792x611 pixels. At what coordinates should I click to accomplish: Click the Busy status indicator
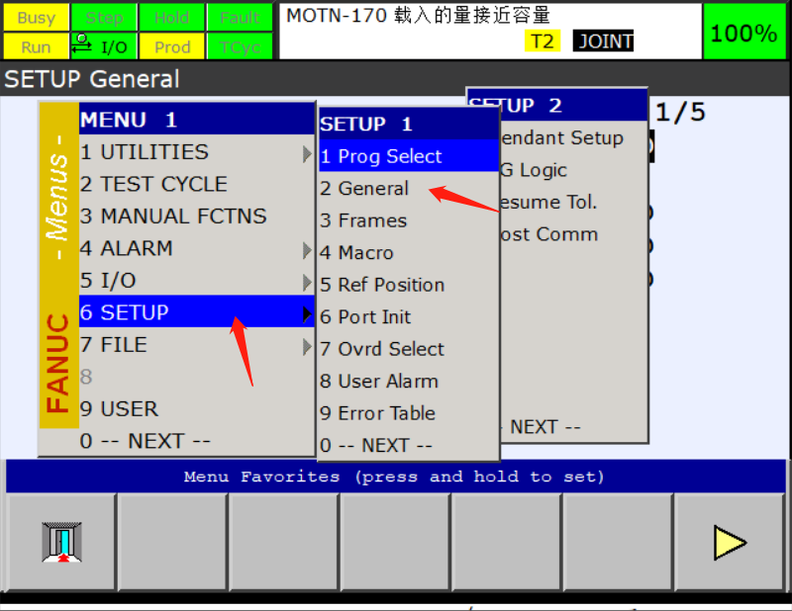[36, 18]
